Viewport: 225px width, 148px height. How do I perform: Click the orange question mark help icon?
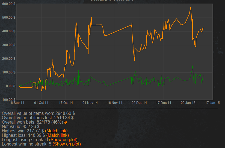[66, 122]
